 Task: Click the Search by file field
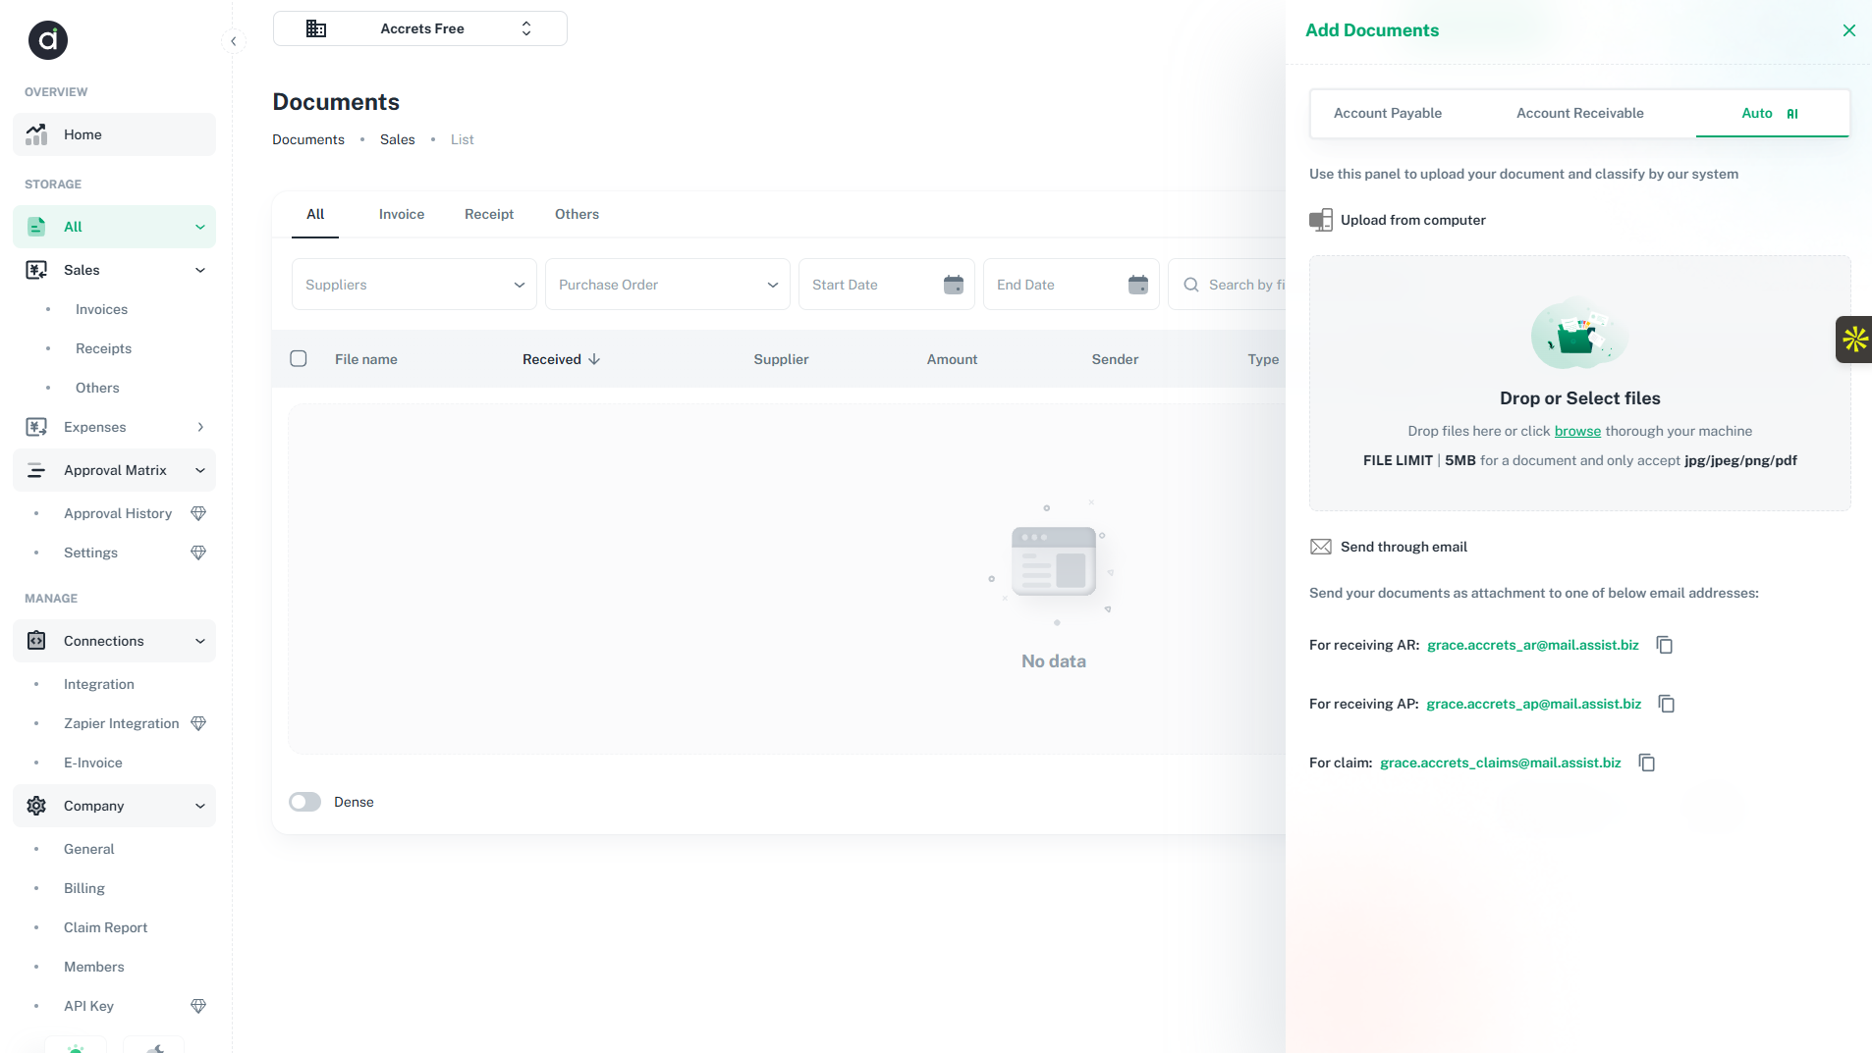(1228, 285)
